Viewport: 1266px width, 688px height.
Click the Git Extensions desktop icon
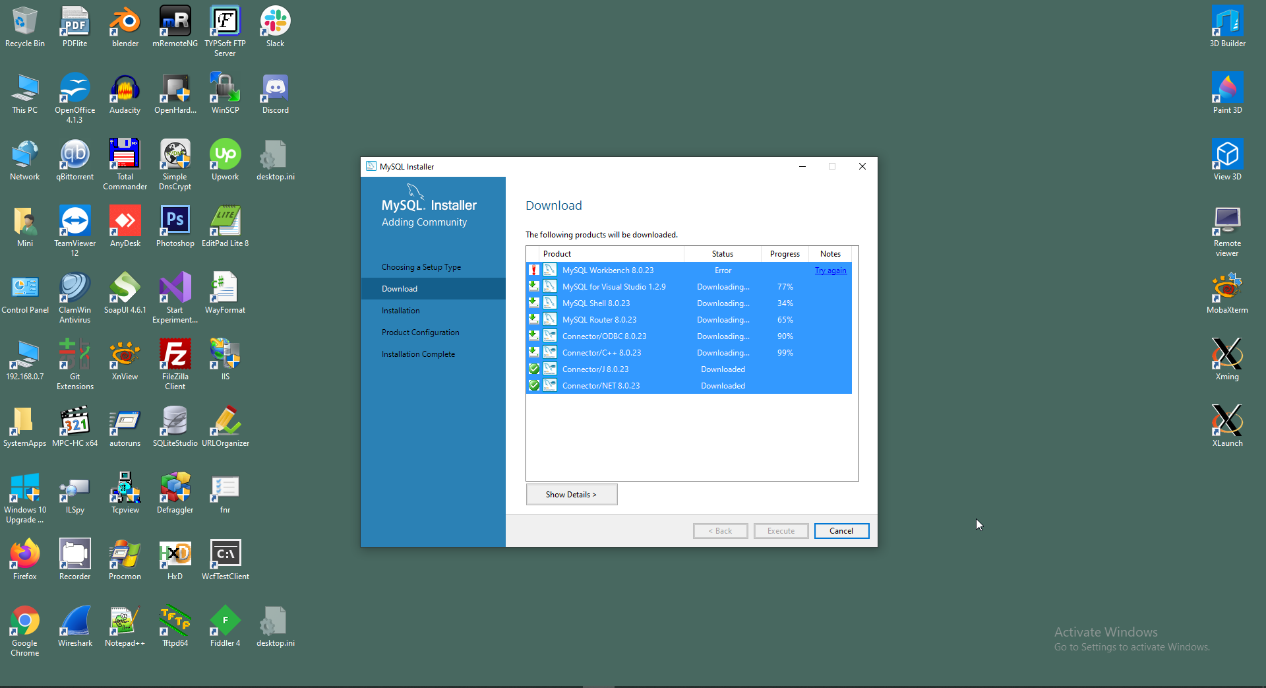75,365
